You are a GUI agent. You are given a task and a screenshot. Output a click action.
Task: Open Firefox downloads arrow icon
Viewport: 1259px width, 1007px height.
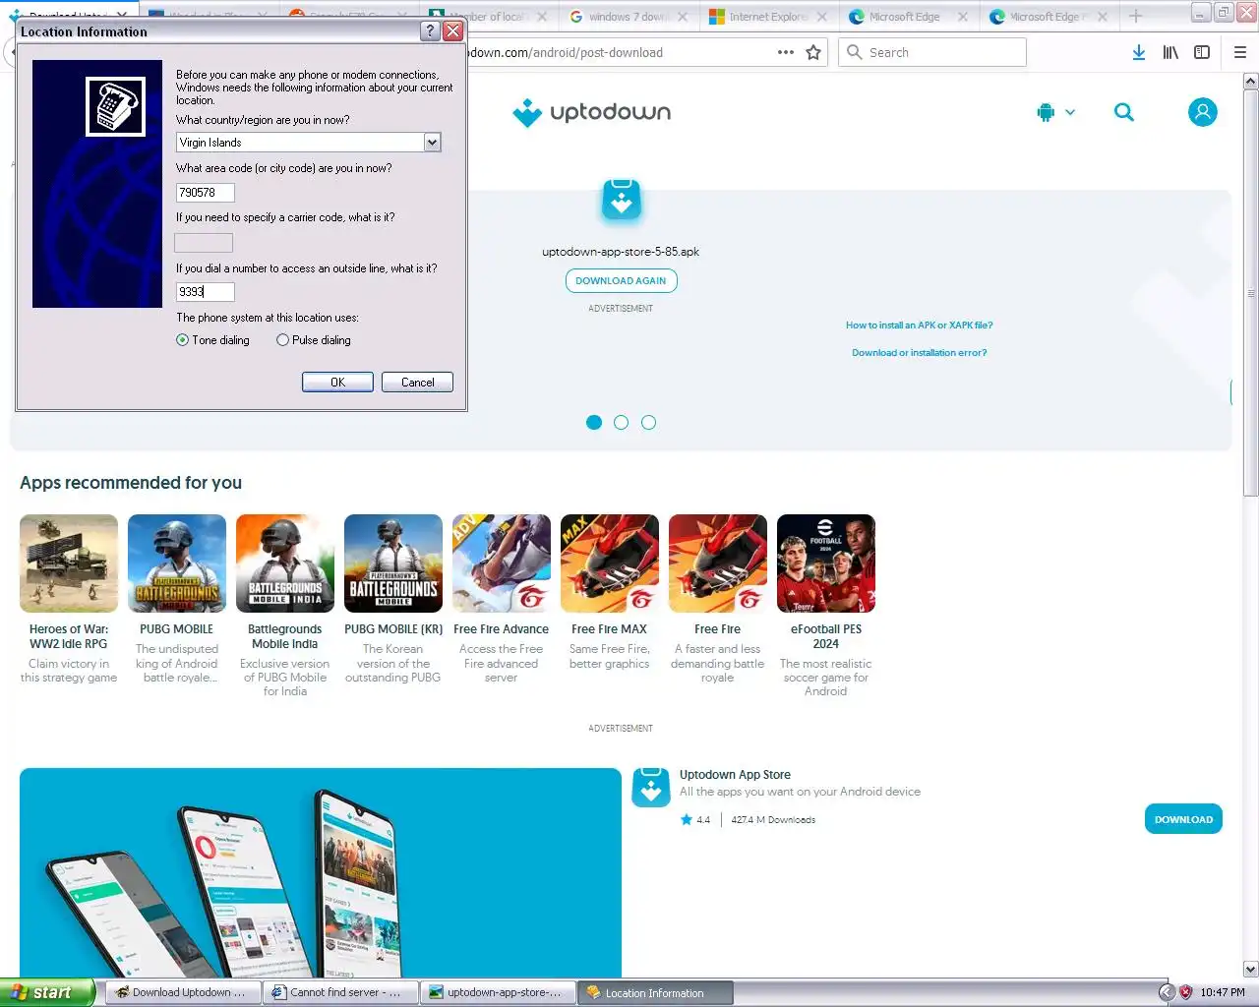(x=1138, y=52)
